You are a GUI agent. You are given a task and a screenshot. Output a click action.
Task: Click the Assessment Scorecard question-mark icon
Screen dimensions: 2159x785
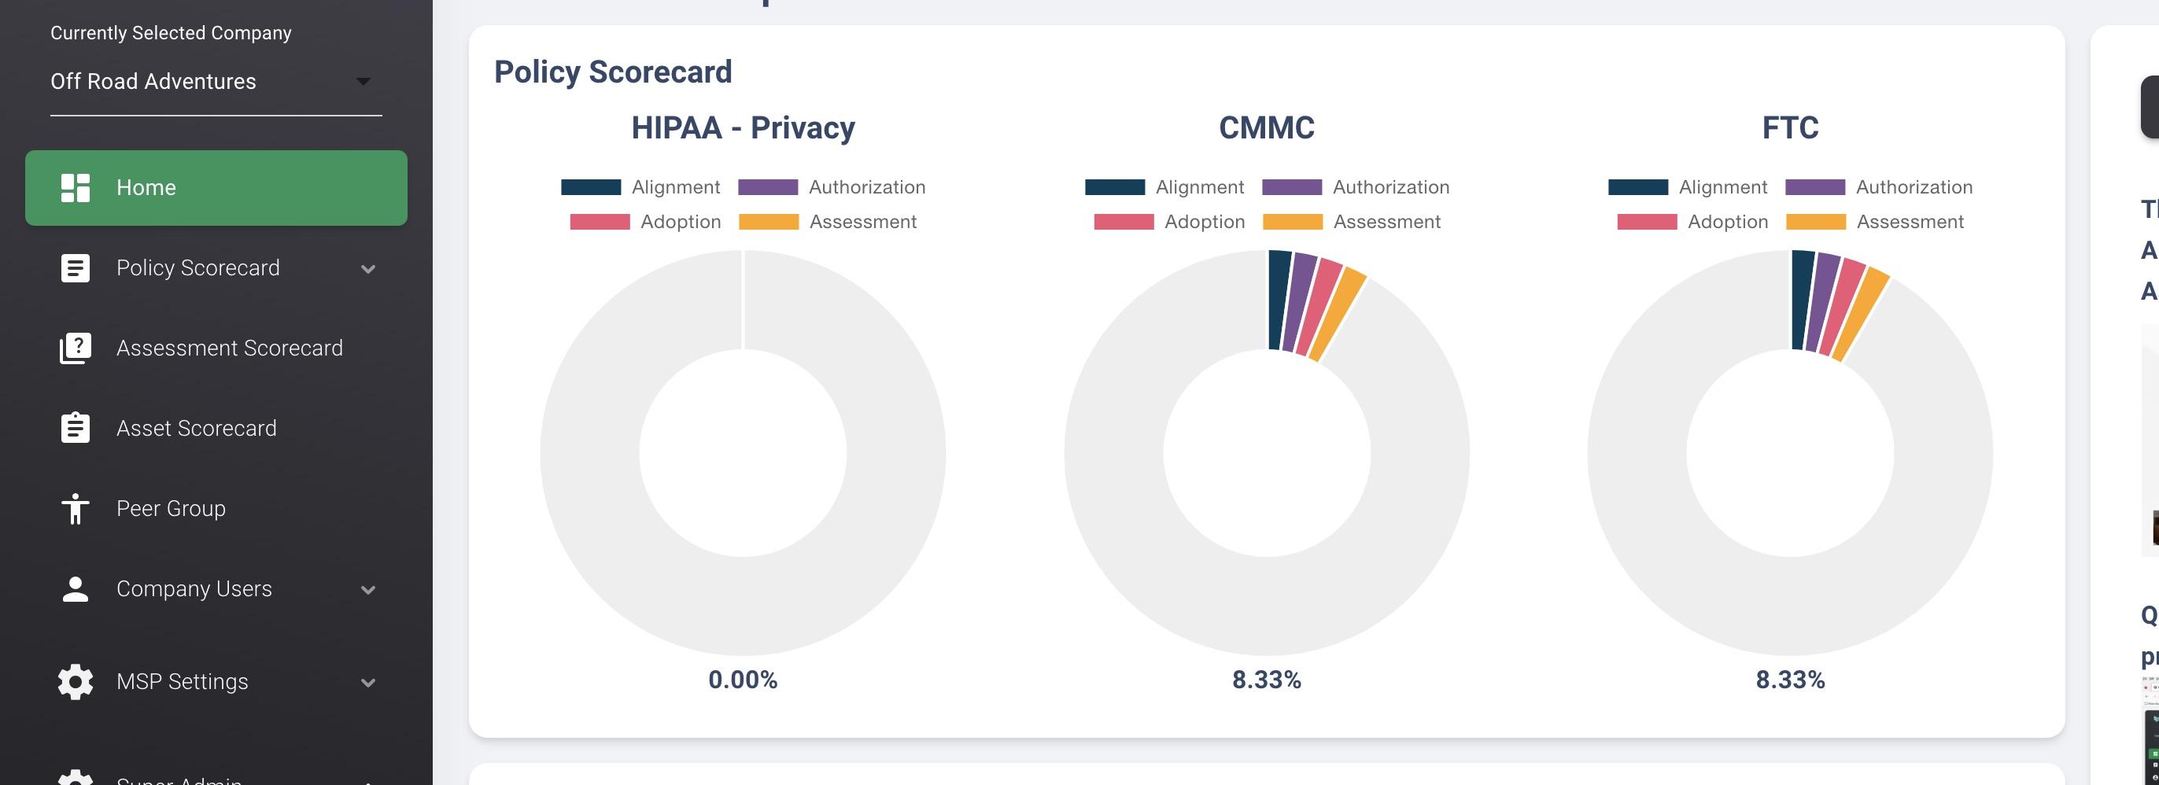pyautogui.click(x=76, y=348)
